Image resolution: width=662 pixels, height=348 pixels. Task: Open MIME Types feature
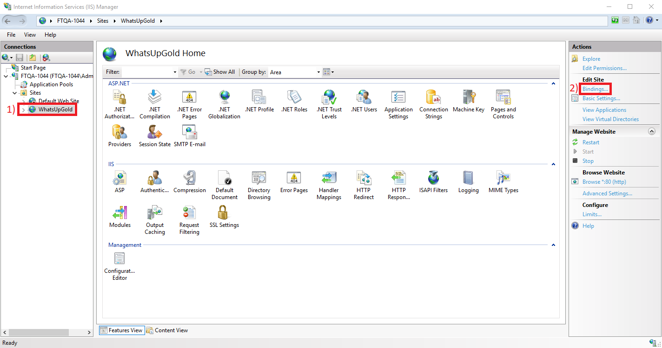click(503, 182)
